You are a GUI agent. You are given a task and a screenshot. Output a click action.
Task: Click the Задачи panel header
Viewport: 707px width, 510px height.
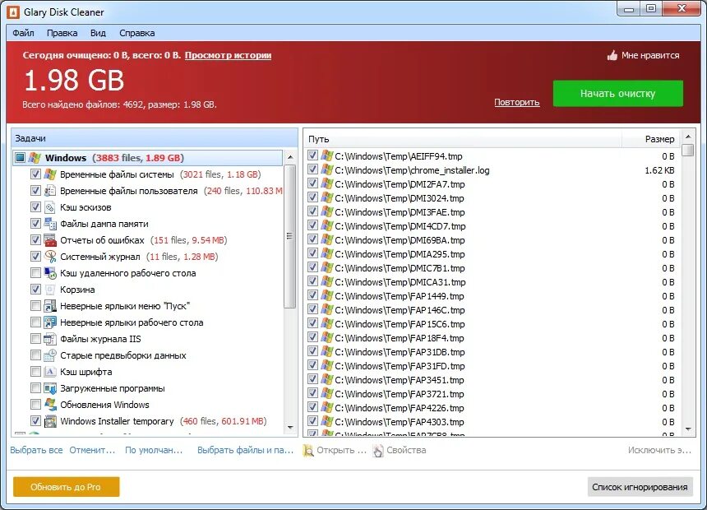point(155,138)
